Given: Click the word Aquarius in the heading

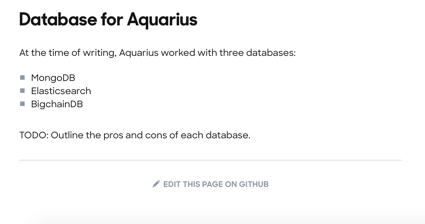Looking at the screenshot, I should click(162, 20).
